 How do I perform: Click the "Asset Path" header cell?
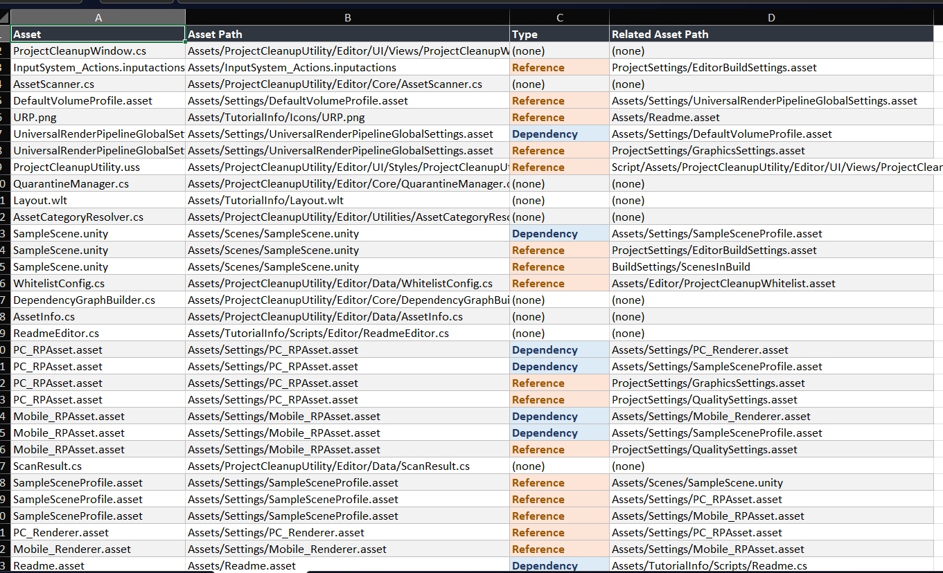[348, 34]
